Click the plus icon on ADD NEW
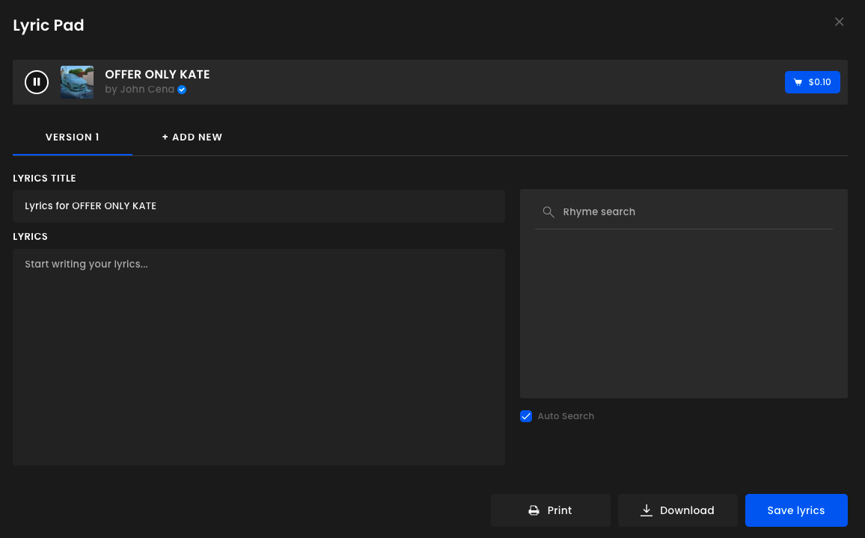 [166, 137]
